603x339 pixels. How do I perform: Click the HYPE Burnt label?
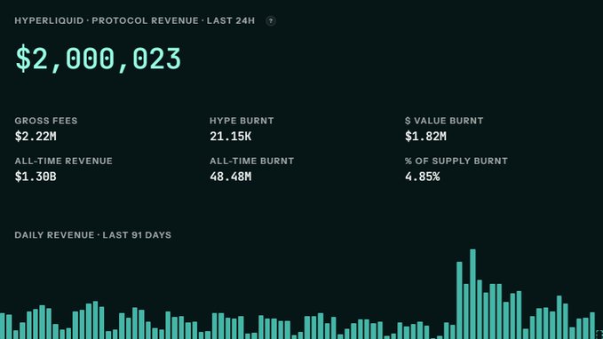click(x=242, y=121)
